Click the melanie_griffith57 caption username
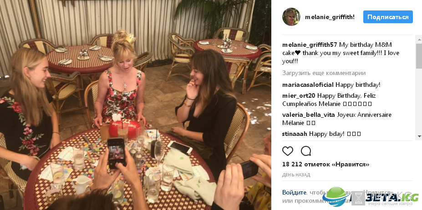The width and height of the screenshot is (422, 210). 310,45
